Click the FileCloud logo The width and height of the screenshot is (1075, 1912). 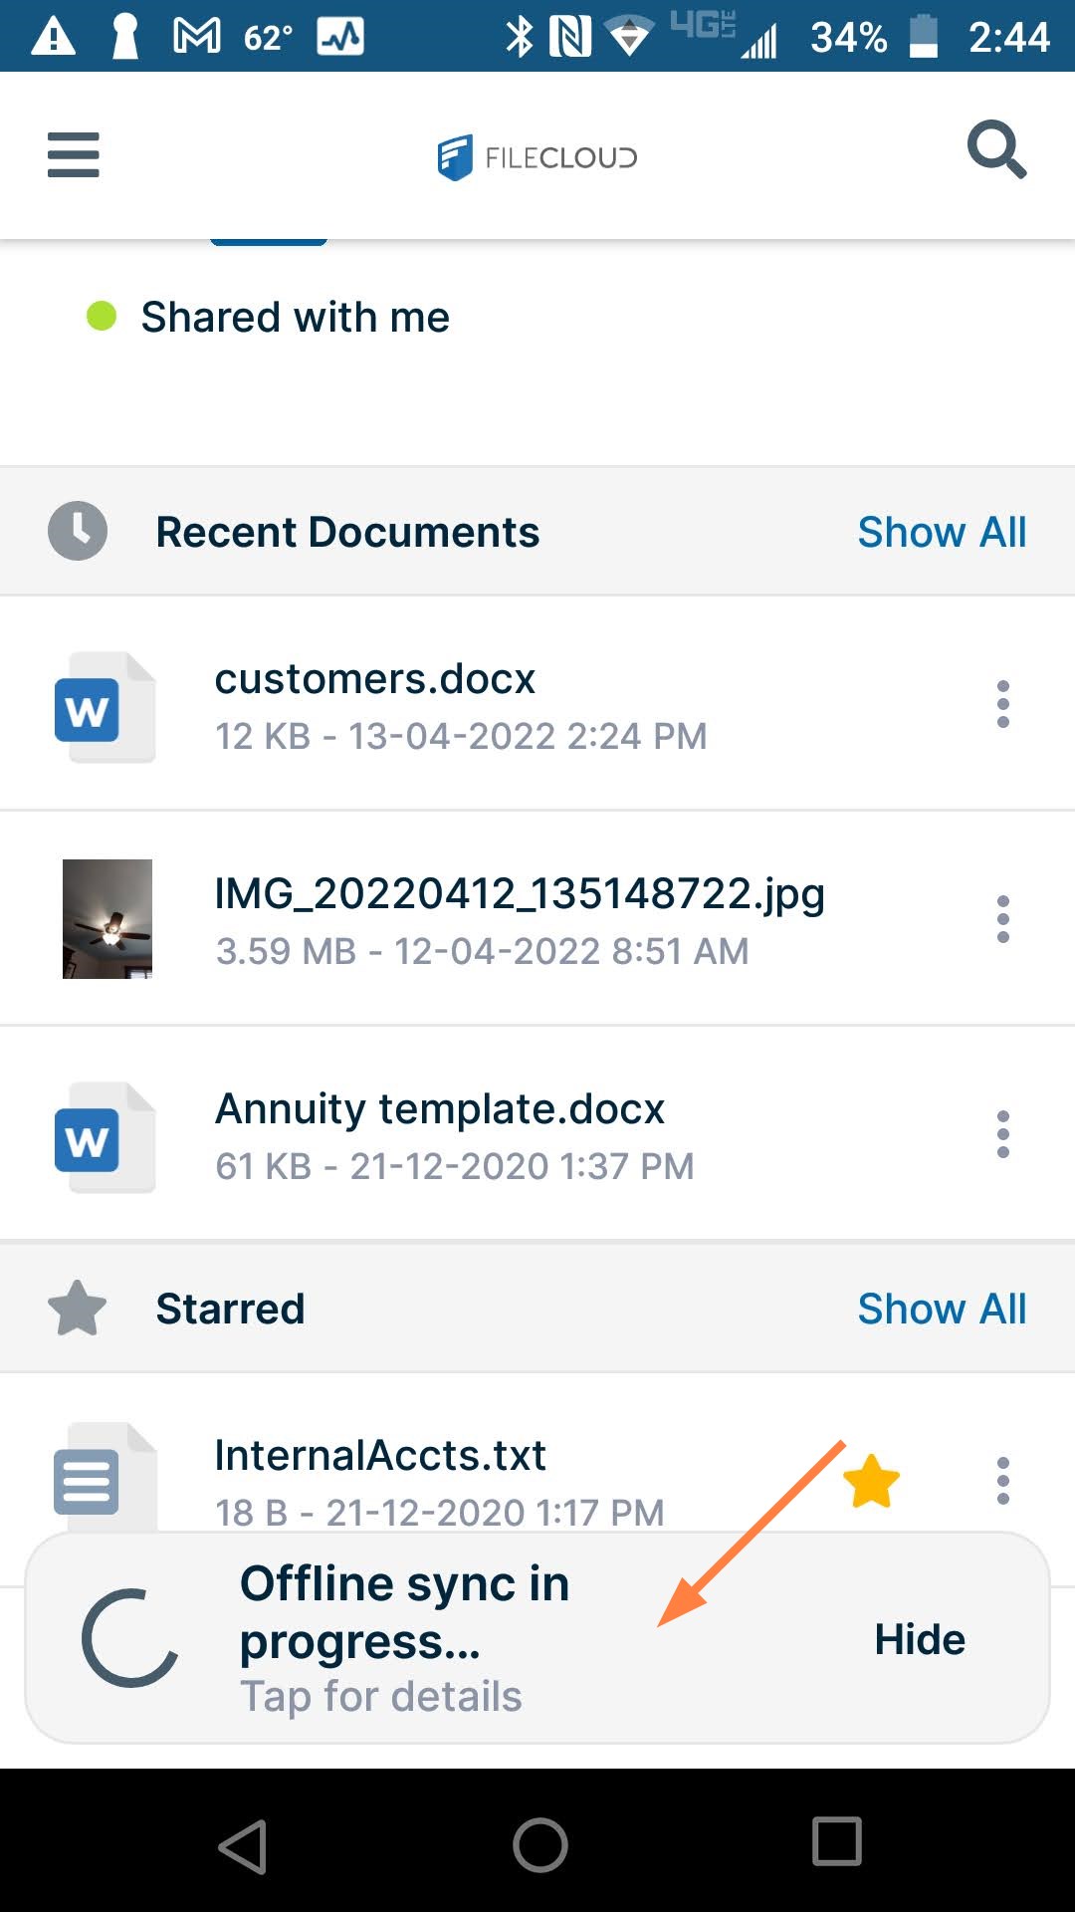(x=537, y=157)
